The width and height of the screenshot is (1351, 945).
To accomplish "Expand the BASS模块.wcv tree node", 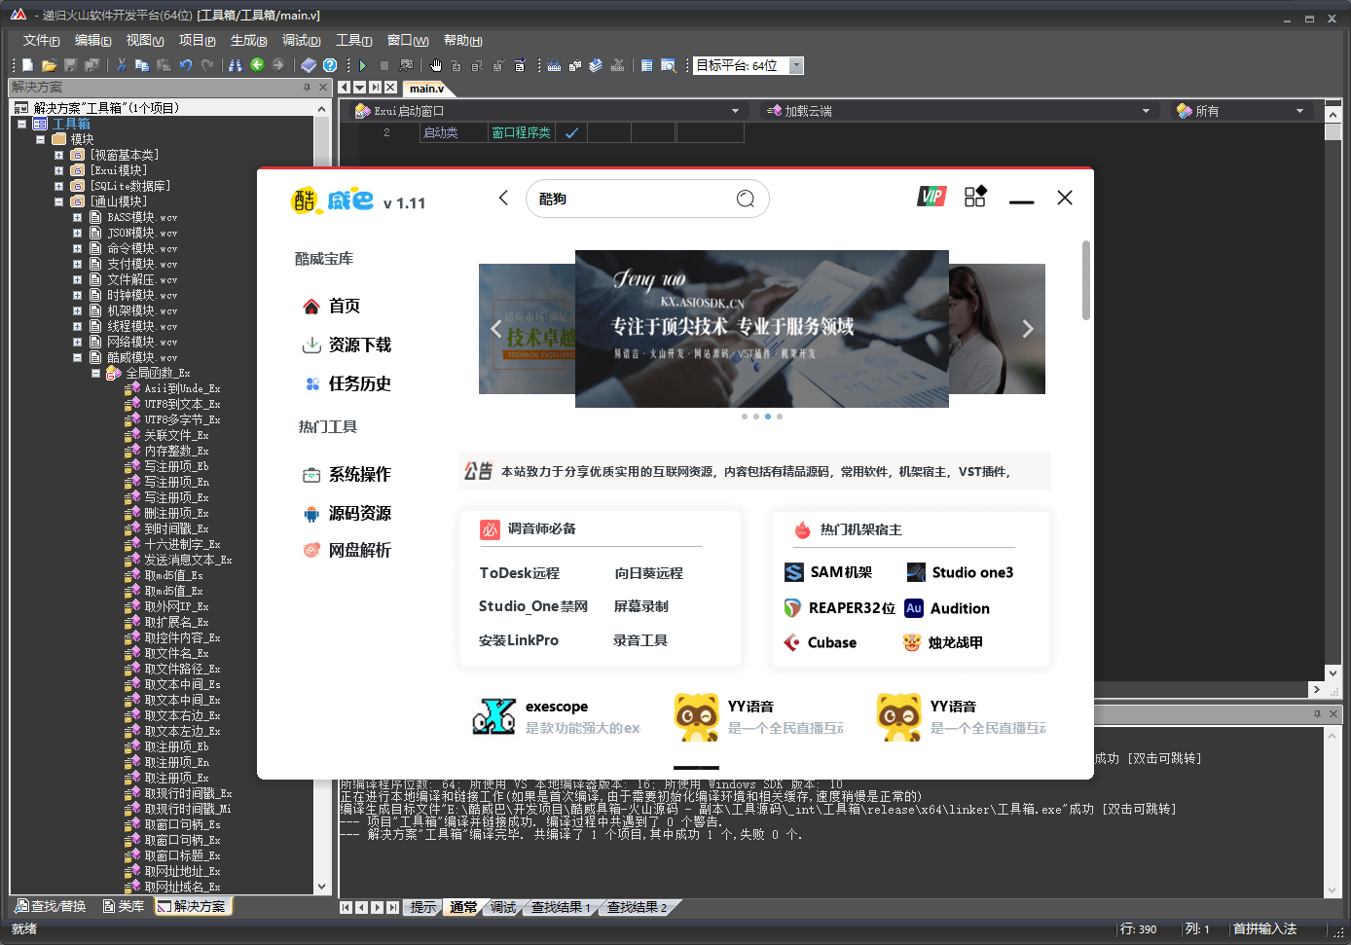I will coord(77,217).
